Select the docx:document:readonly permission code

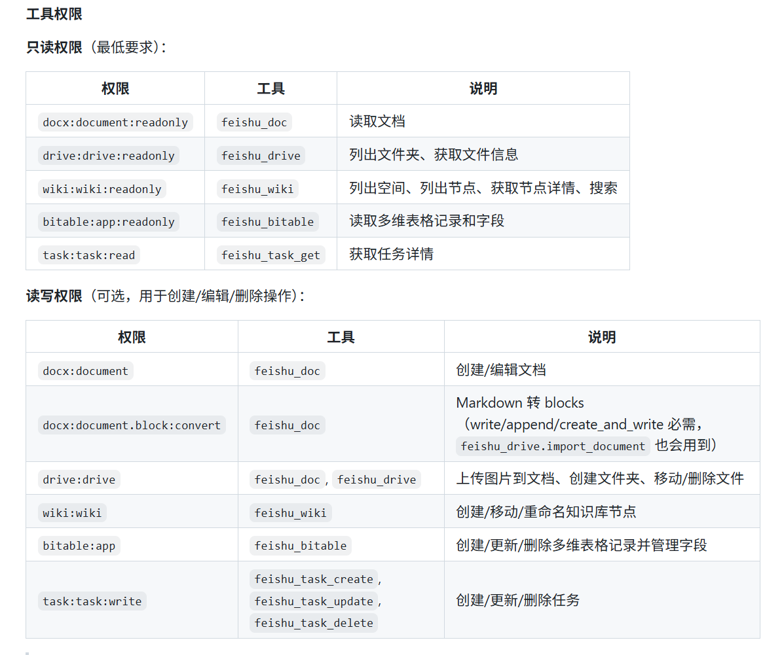tap(115, 122)
